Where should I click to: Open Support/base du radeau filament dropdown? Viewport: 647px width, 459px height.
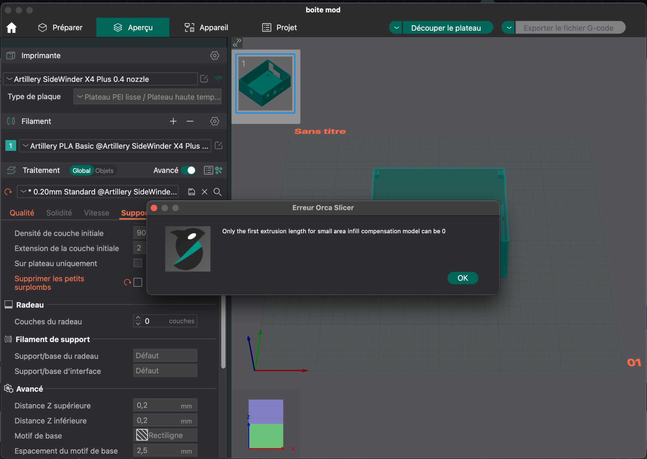[x=165, y=356]
